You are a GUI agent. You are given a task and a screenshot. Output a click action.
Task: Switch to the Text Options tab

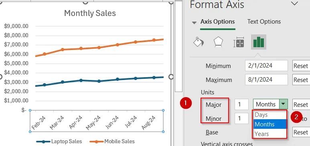[264, 22]
